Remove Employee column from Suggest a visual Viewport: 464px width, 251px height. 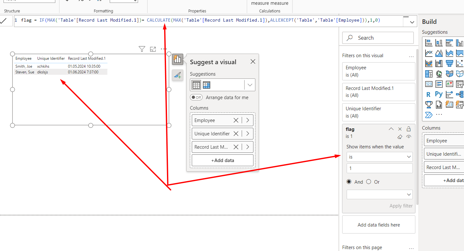[236, 120]
